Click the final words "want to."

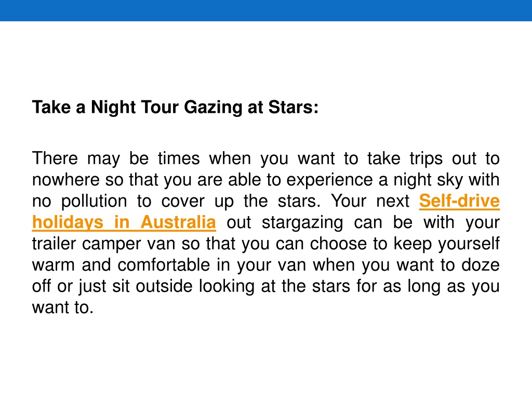pyautogui.click(x=63, y=308)
